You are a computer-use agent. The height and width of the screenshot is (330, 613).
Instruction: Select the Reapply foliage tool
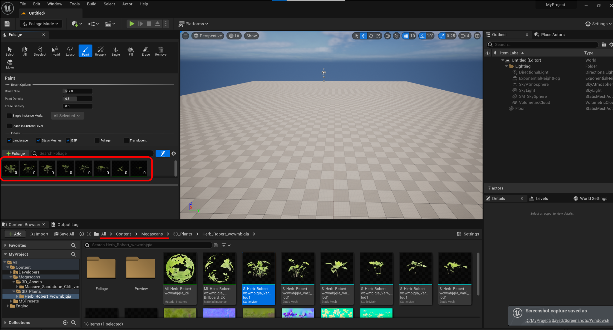(x=100, y=51)
